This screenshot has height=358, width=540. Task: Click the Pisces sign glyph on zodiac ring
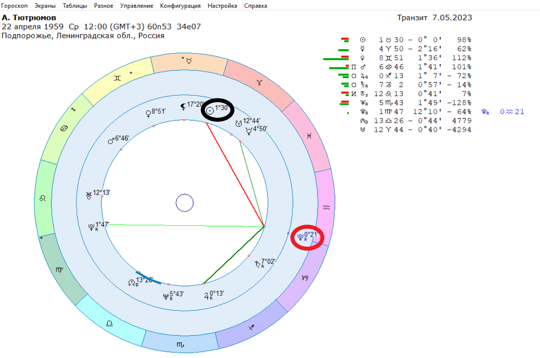(x=309, y=136)
